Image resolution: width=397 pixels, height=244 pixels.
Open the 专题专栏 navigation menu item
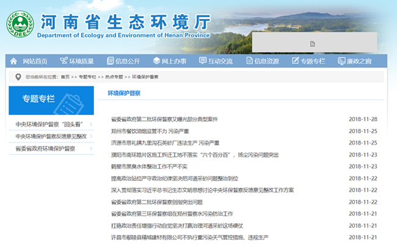pos(313,61)
